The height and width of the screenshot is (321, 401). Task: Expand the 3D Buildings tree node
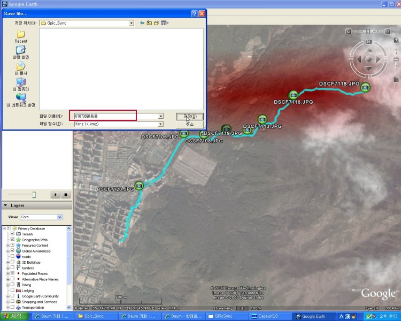[x=8, y=262]
